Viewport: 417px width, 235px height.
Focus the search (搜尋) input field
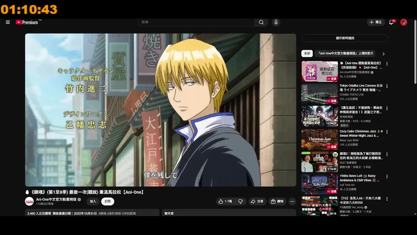point(196,22)
